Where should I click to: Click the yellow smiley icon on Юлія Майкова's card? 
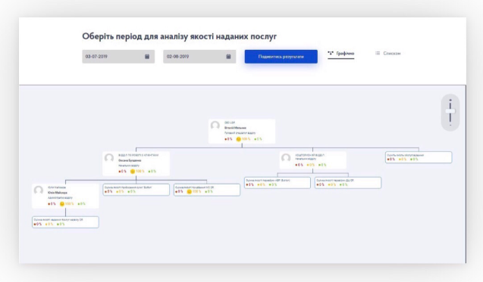(62, 204)
